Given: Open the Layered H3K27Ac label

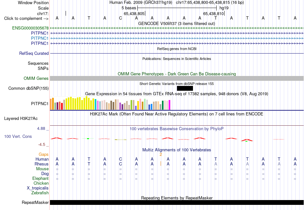Looking at the screenshot, I should click(21, 119).
